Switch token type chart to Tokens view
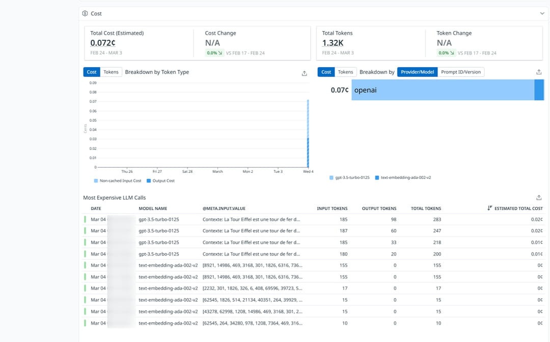Image resolution: width=550 pixels, height=342 pixels. point(111,72)
